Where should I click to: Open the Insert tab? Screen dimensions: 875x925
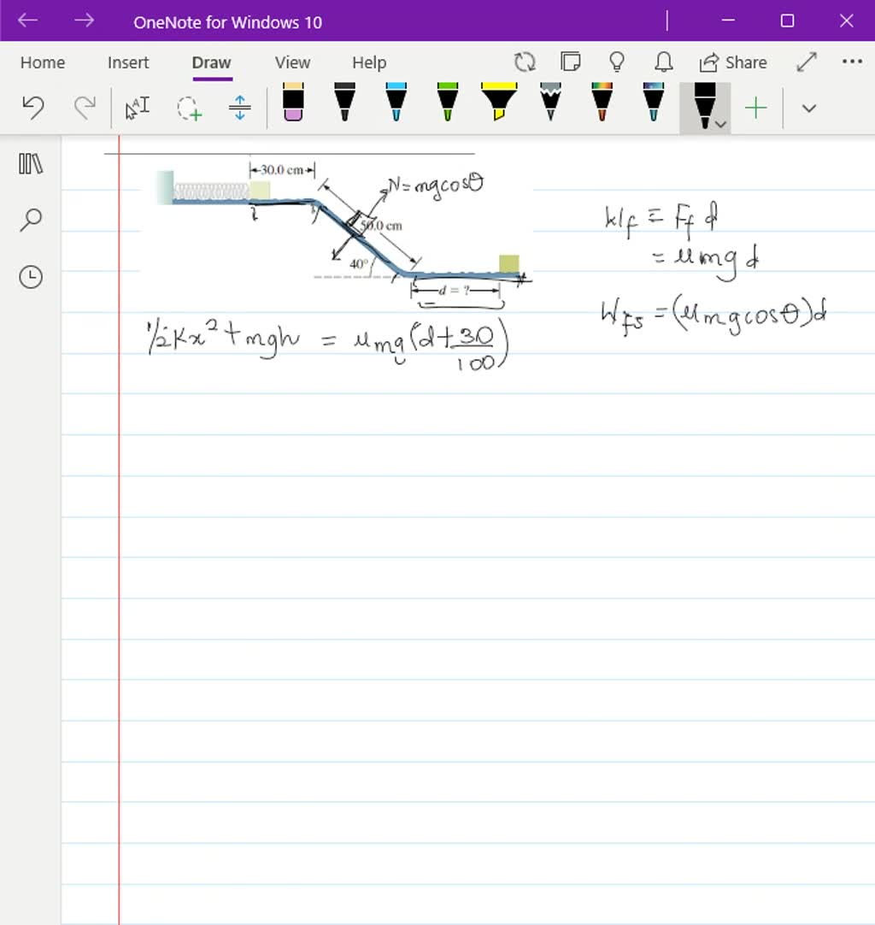point(128,62)
